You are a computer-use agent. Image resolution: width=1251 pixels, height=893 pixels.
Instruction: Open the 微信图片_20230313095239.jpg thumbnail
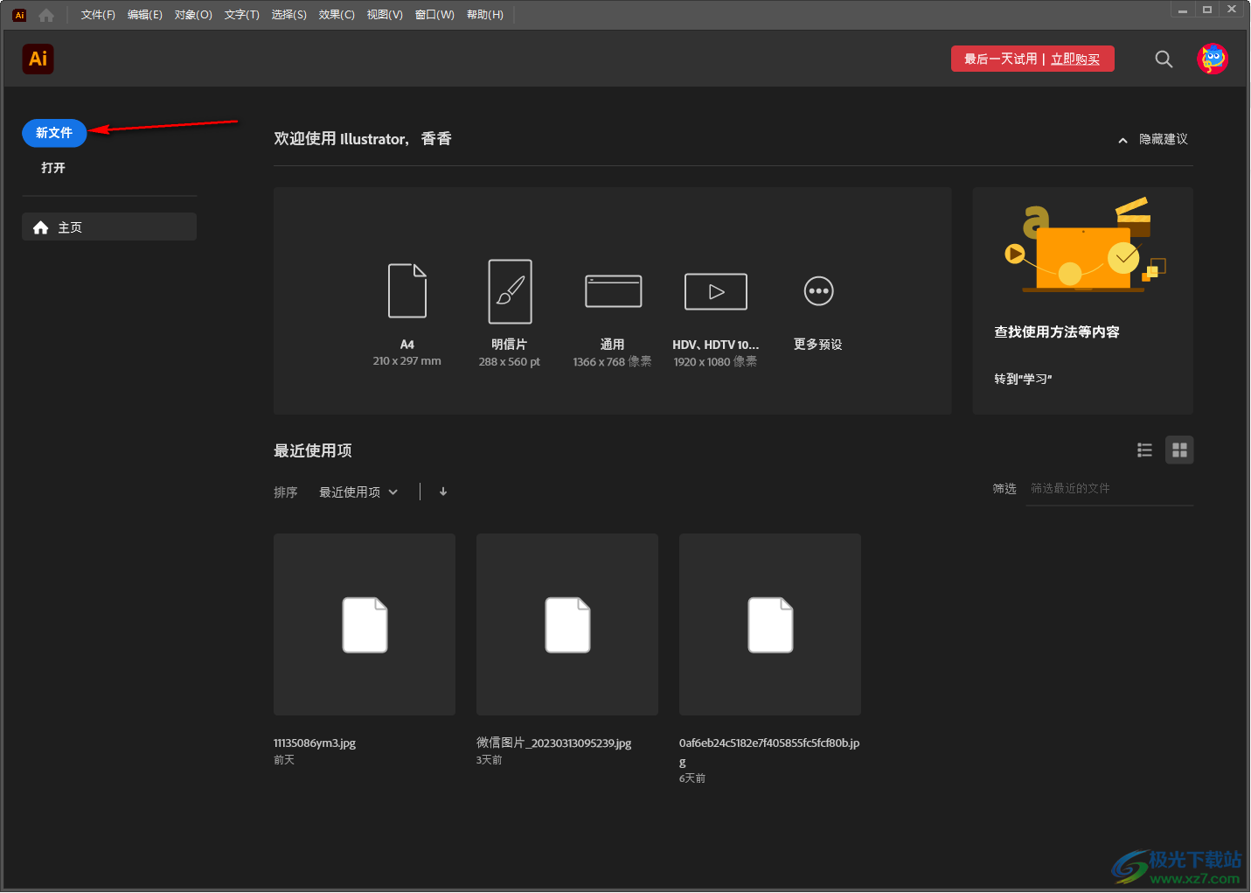567,624
